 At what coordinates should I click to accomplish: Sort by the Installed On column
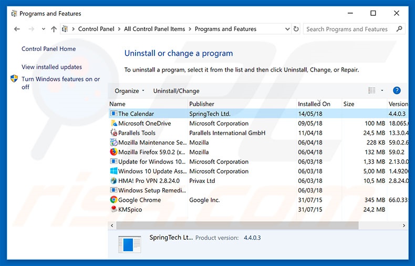coord(319,104)
